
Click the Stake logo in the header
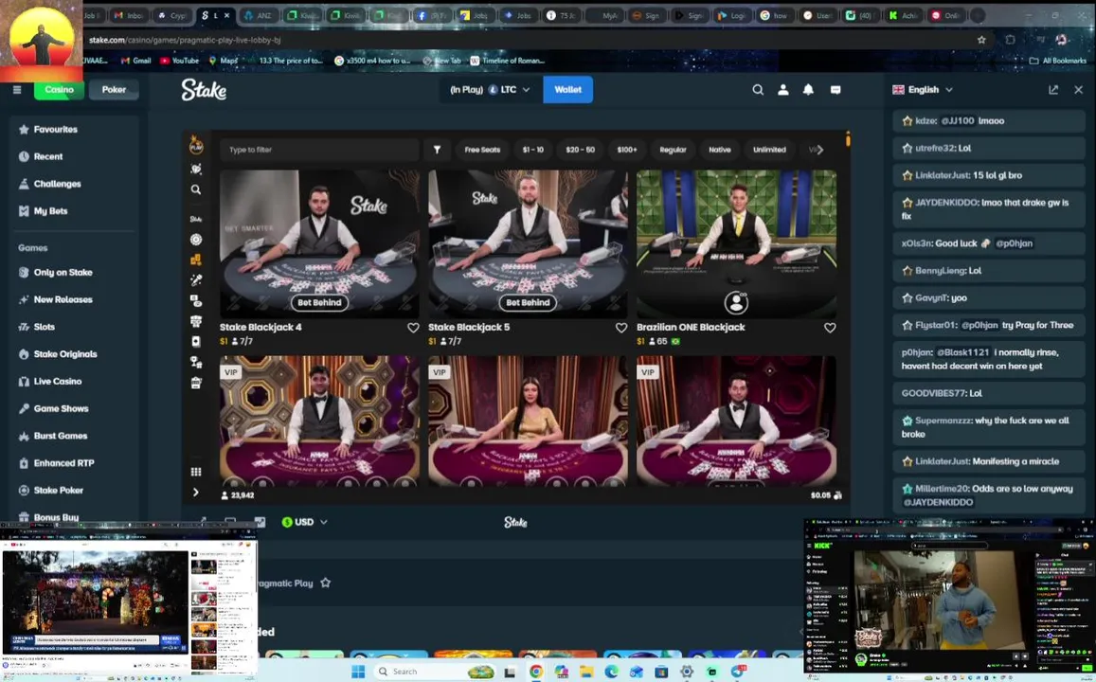(x=204, y=89)
